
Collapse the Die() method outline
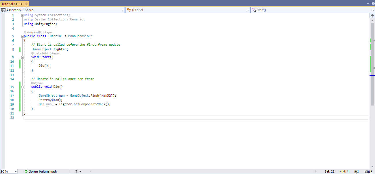22,87
